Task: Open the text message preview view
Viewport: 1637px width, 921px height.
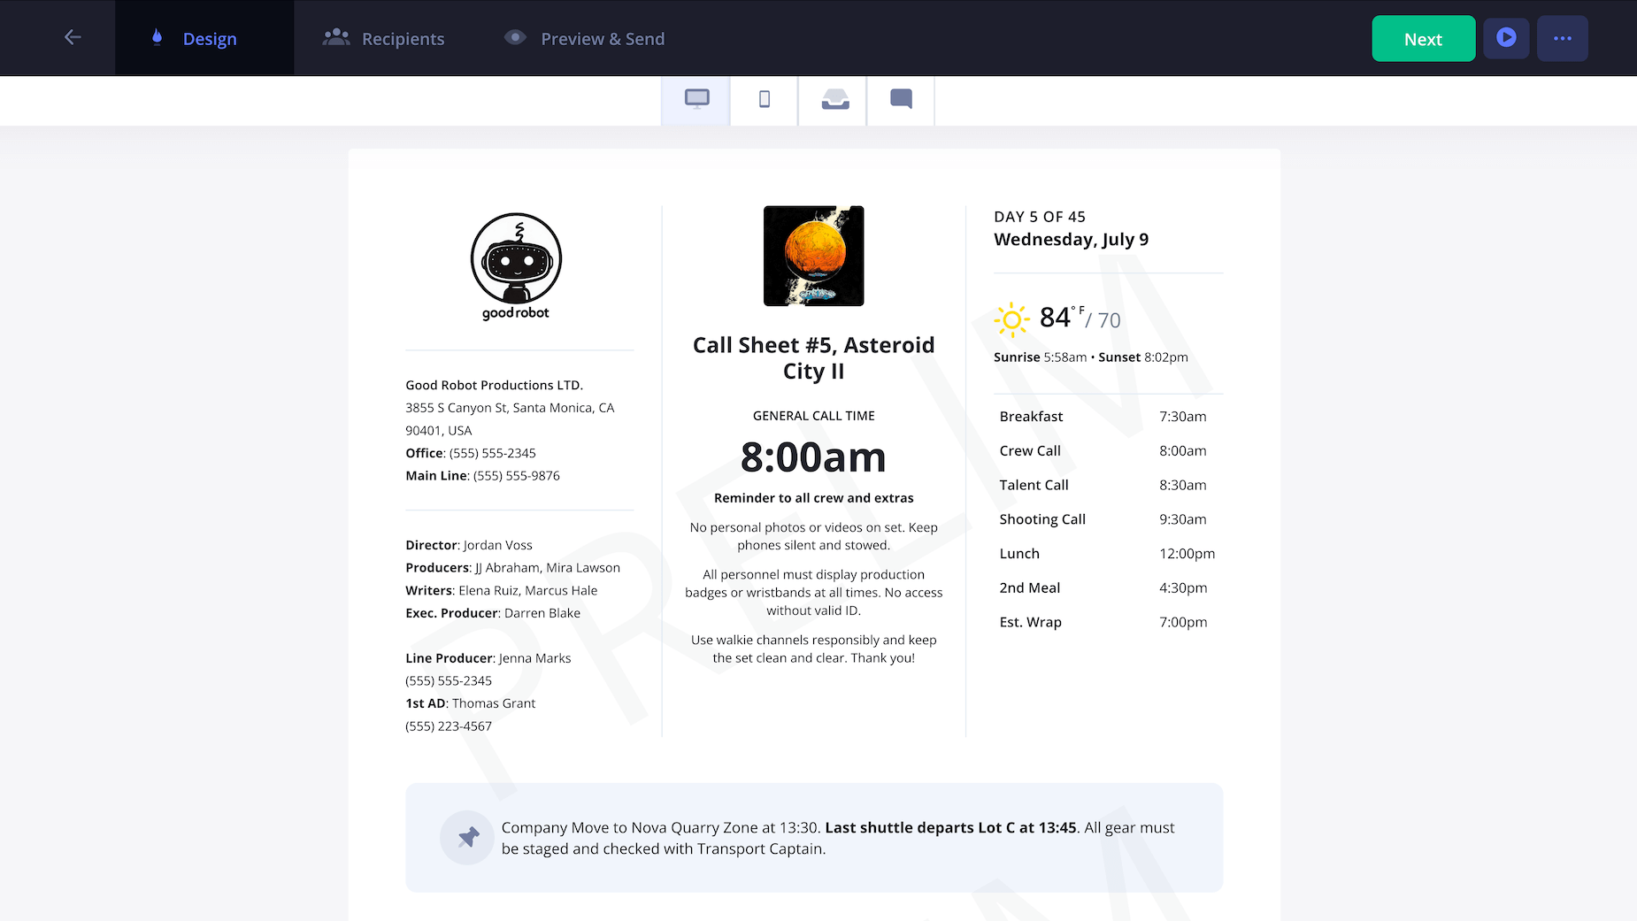Action: (x=901, y=99)
